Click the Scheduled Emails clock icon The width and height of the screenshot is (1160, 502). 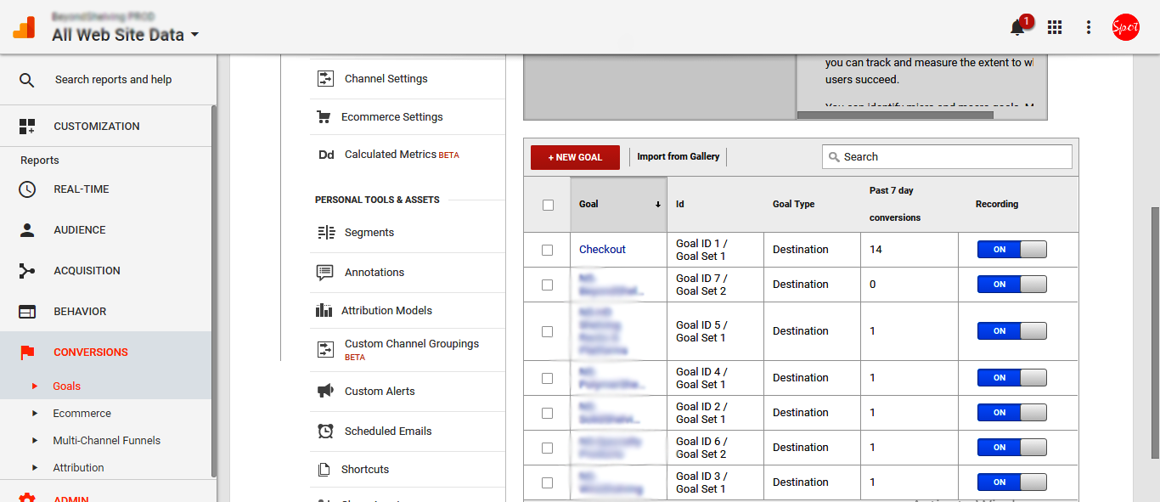coord(325,431)
